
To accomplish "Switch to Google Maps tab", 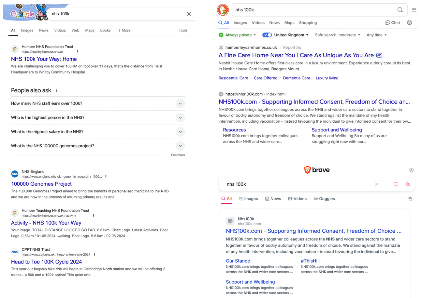I will pos(90,30).
